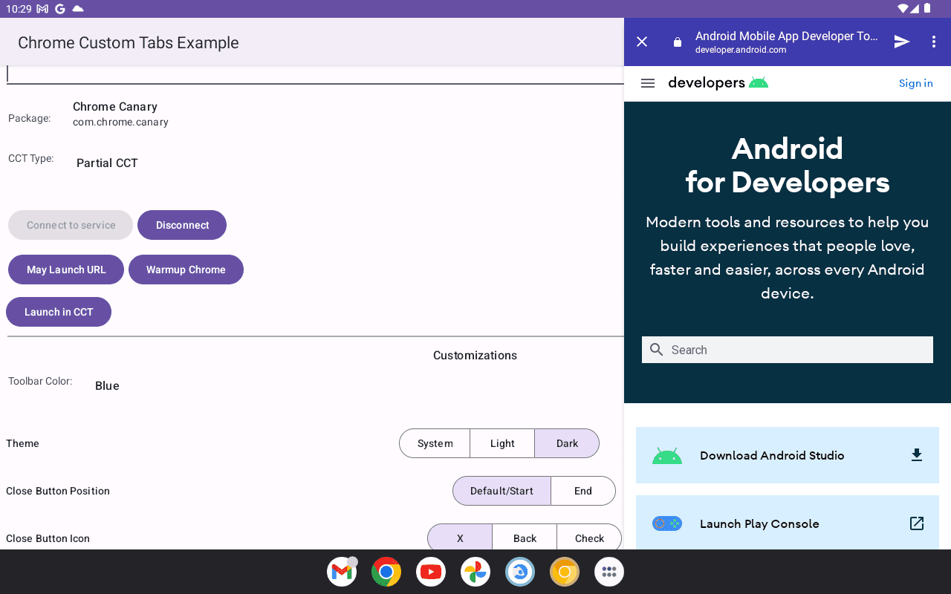Viewport: 951px width, 594px height.
Task: Click the download icon beside Download Android Studio
Action: pyautogui.click(x=916, y=454)
